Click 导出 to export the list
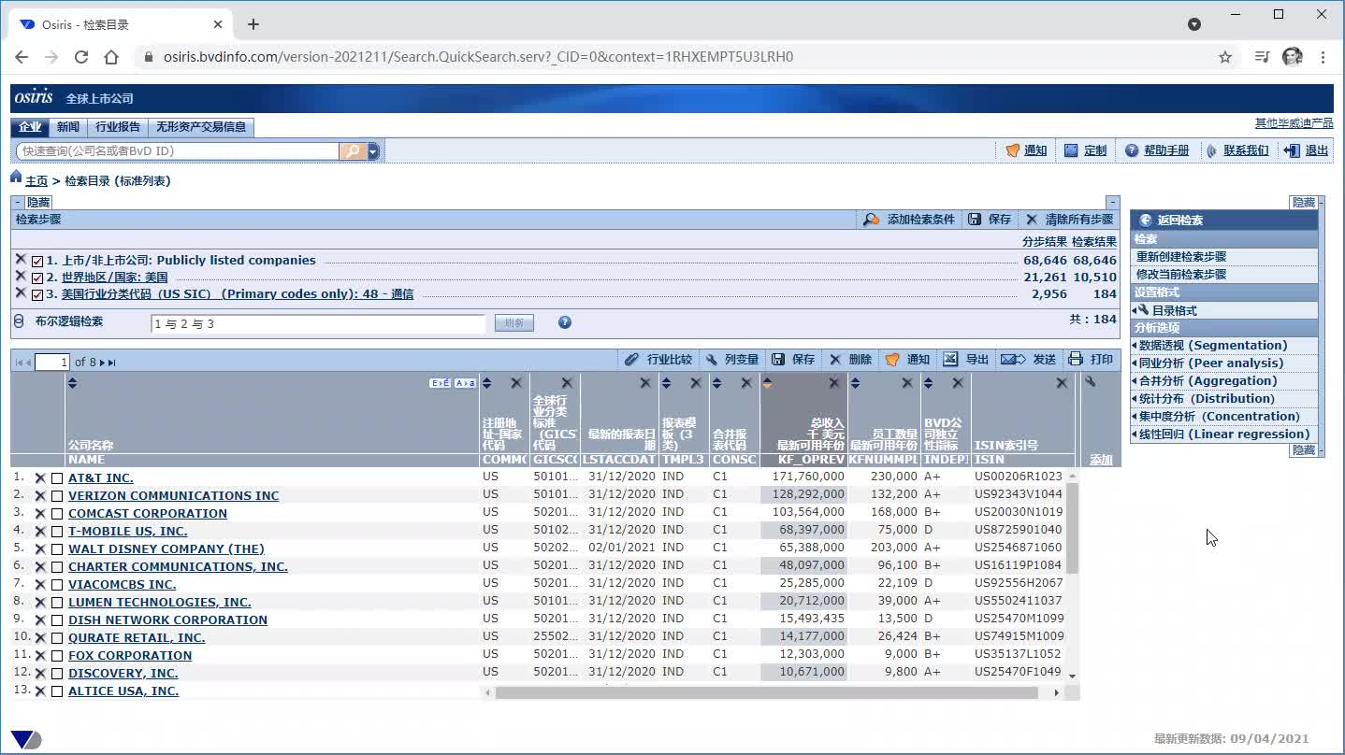 965,360
